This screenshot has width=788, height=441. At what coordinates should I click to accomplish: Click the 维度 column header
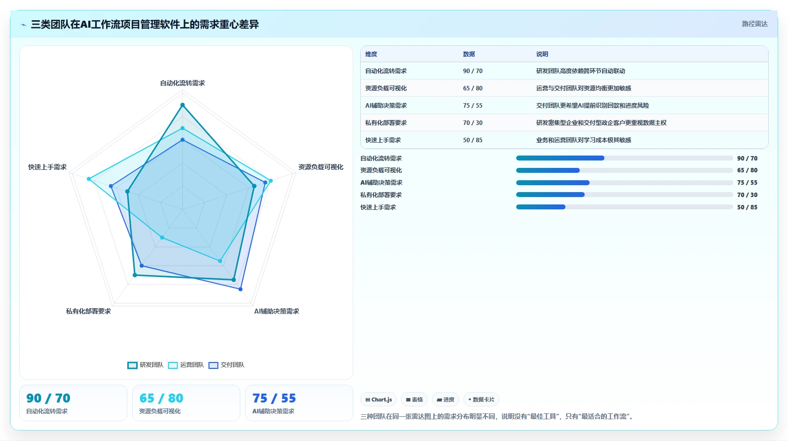click(x=371, y=54)
